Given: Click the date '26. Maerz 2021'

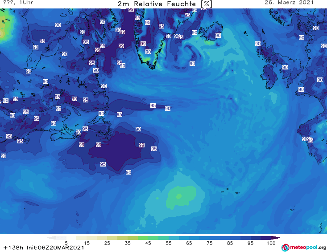Looking at the screenshot, I should point(289,3).
